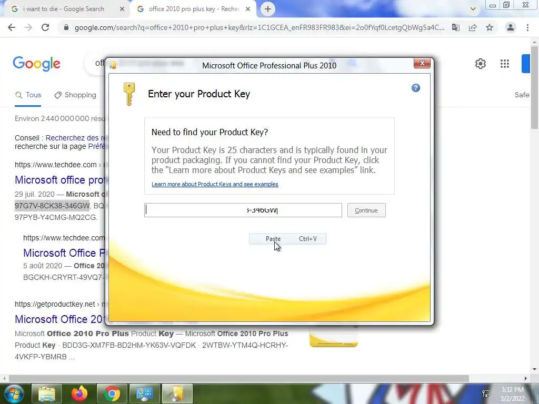Open the 'Microsoft Office P' sub-result link
Viewport: 539px width, 404px height.
click(x=64, y=253)
